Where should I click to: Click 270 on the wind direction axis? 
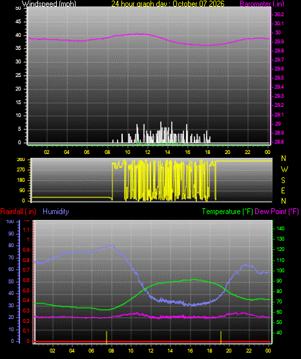click(x=21, y=170)
